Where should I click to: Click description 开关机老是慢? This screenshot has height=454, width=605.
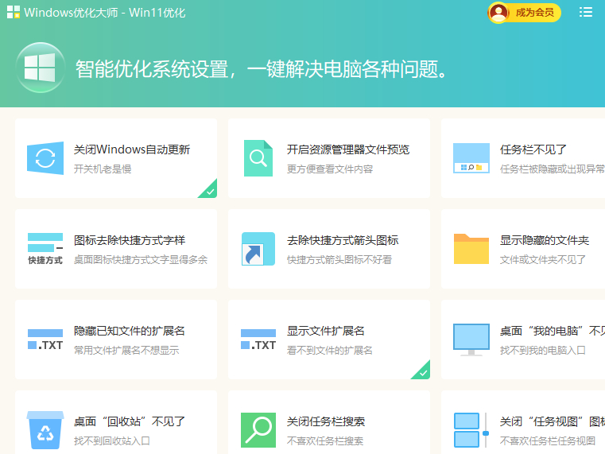103,169
